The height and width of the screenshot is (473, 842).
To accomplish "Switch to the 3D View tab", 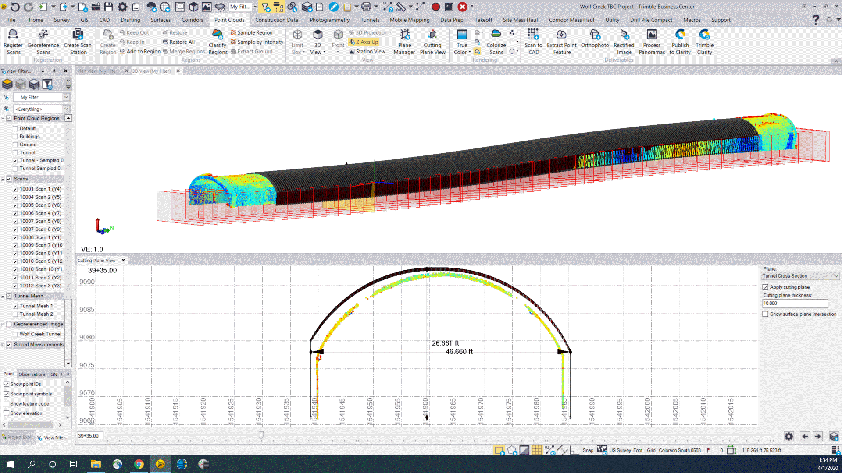I will (151, 71).
